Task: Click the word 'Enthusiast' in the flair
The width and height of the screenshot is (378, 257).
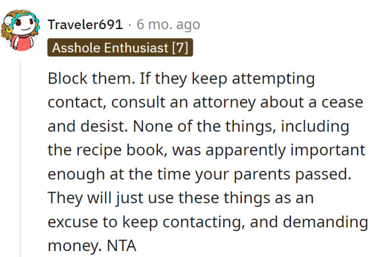Action: (x=136, y=48)
